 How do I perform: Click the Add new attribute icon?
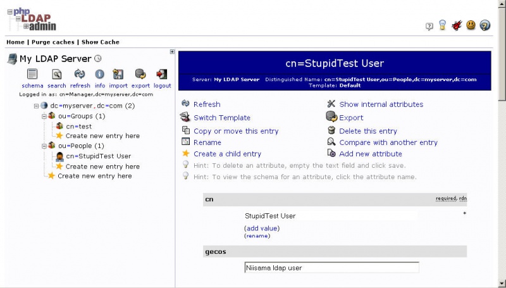(x=331, y=153)
